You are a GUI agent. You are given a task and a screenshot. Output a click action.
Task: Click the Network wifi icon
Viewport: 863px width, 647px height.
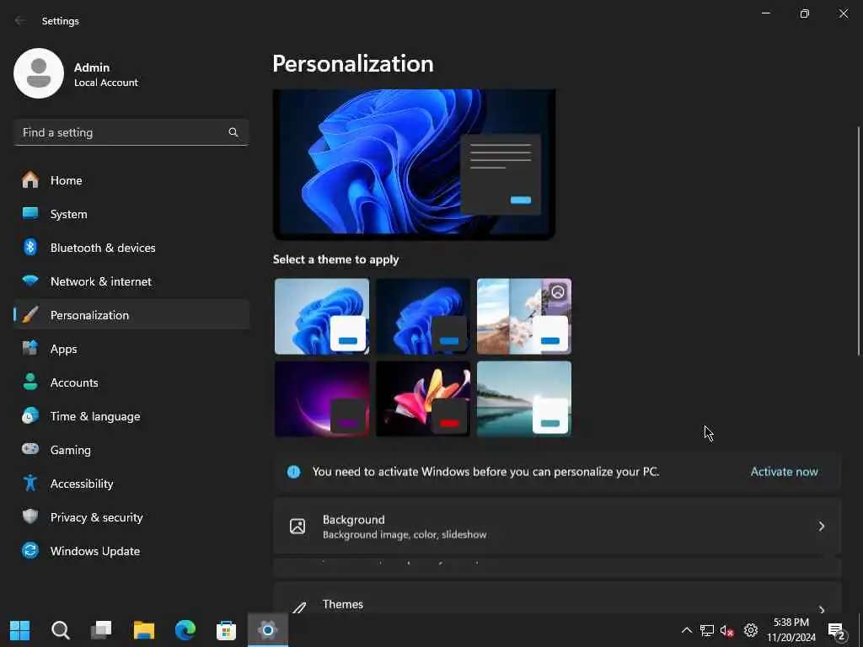[30, 281]
